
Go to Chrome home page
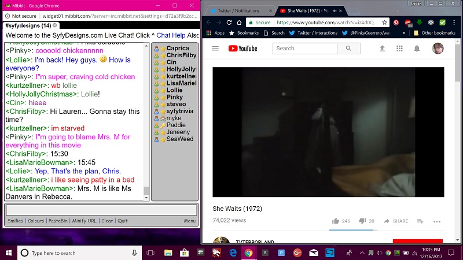point(239,23)
